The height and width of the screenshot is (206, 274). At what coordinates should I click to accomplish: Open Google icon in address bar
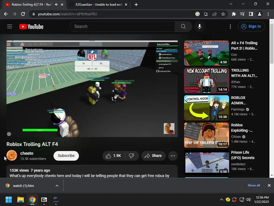(197, 14)
